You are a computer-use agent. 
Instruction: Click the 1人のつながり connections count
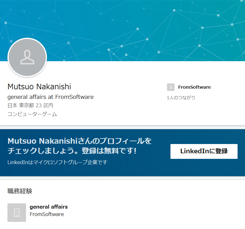point(181,98)
